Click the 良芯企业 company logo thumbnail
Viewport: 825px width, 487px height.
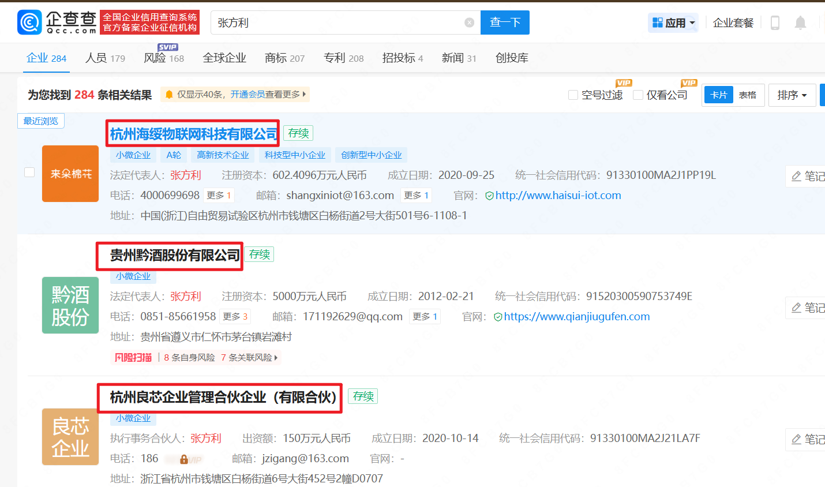click(x=70, y=437)
